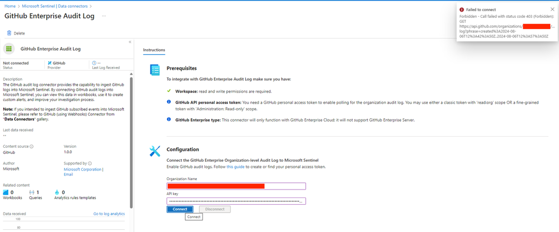Click info icon beside GitHub API token
This screenshot has height=232, width=559.
[168, 102]
